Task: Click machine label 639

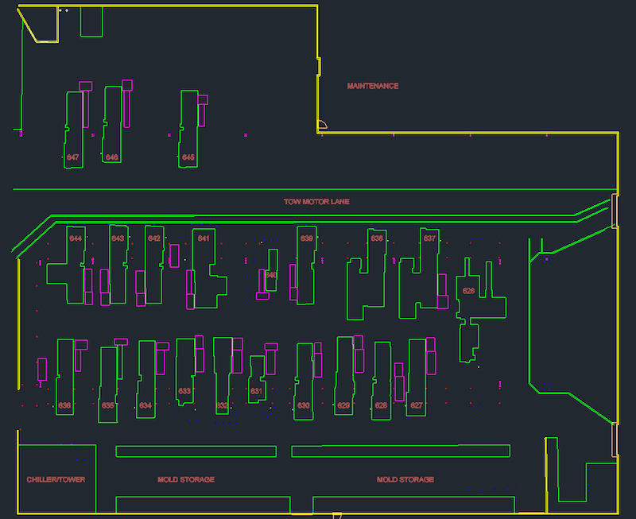Action: click(306, 238)
